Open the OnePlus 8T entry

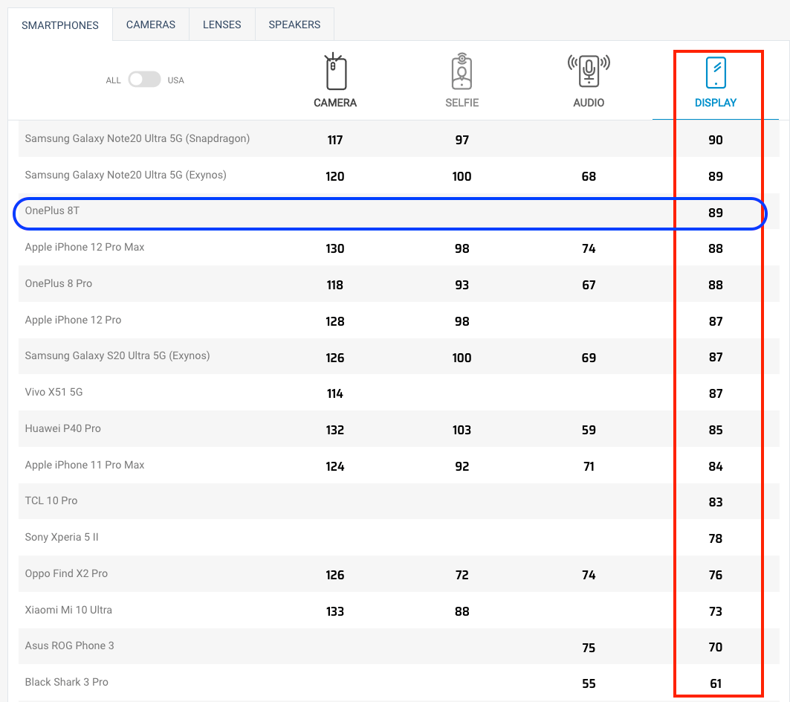[x=53, y=210]
